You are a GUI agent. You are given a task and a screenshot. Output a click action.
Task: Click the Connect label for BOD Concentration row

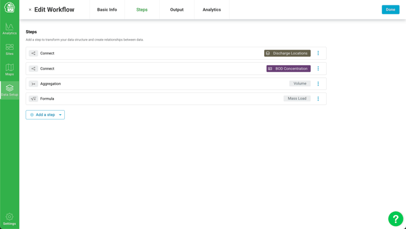click(x=47, y=69)
